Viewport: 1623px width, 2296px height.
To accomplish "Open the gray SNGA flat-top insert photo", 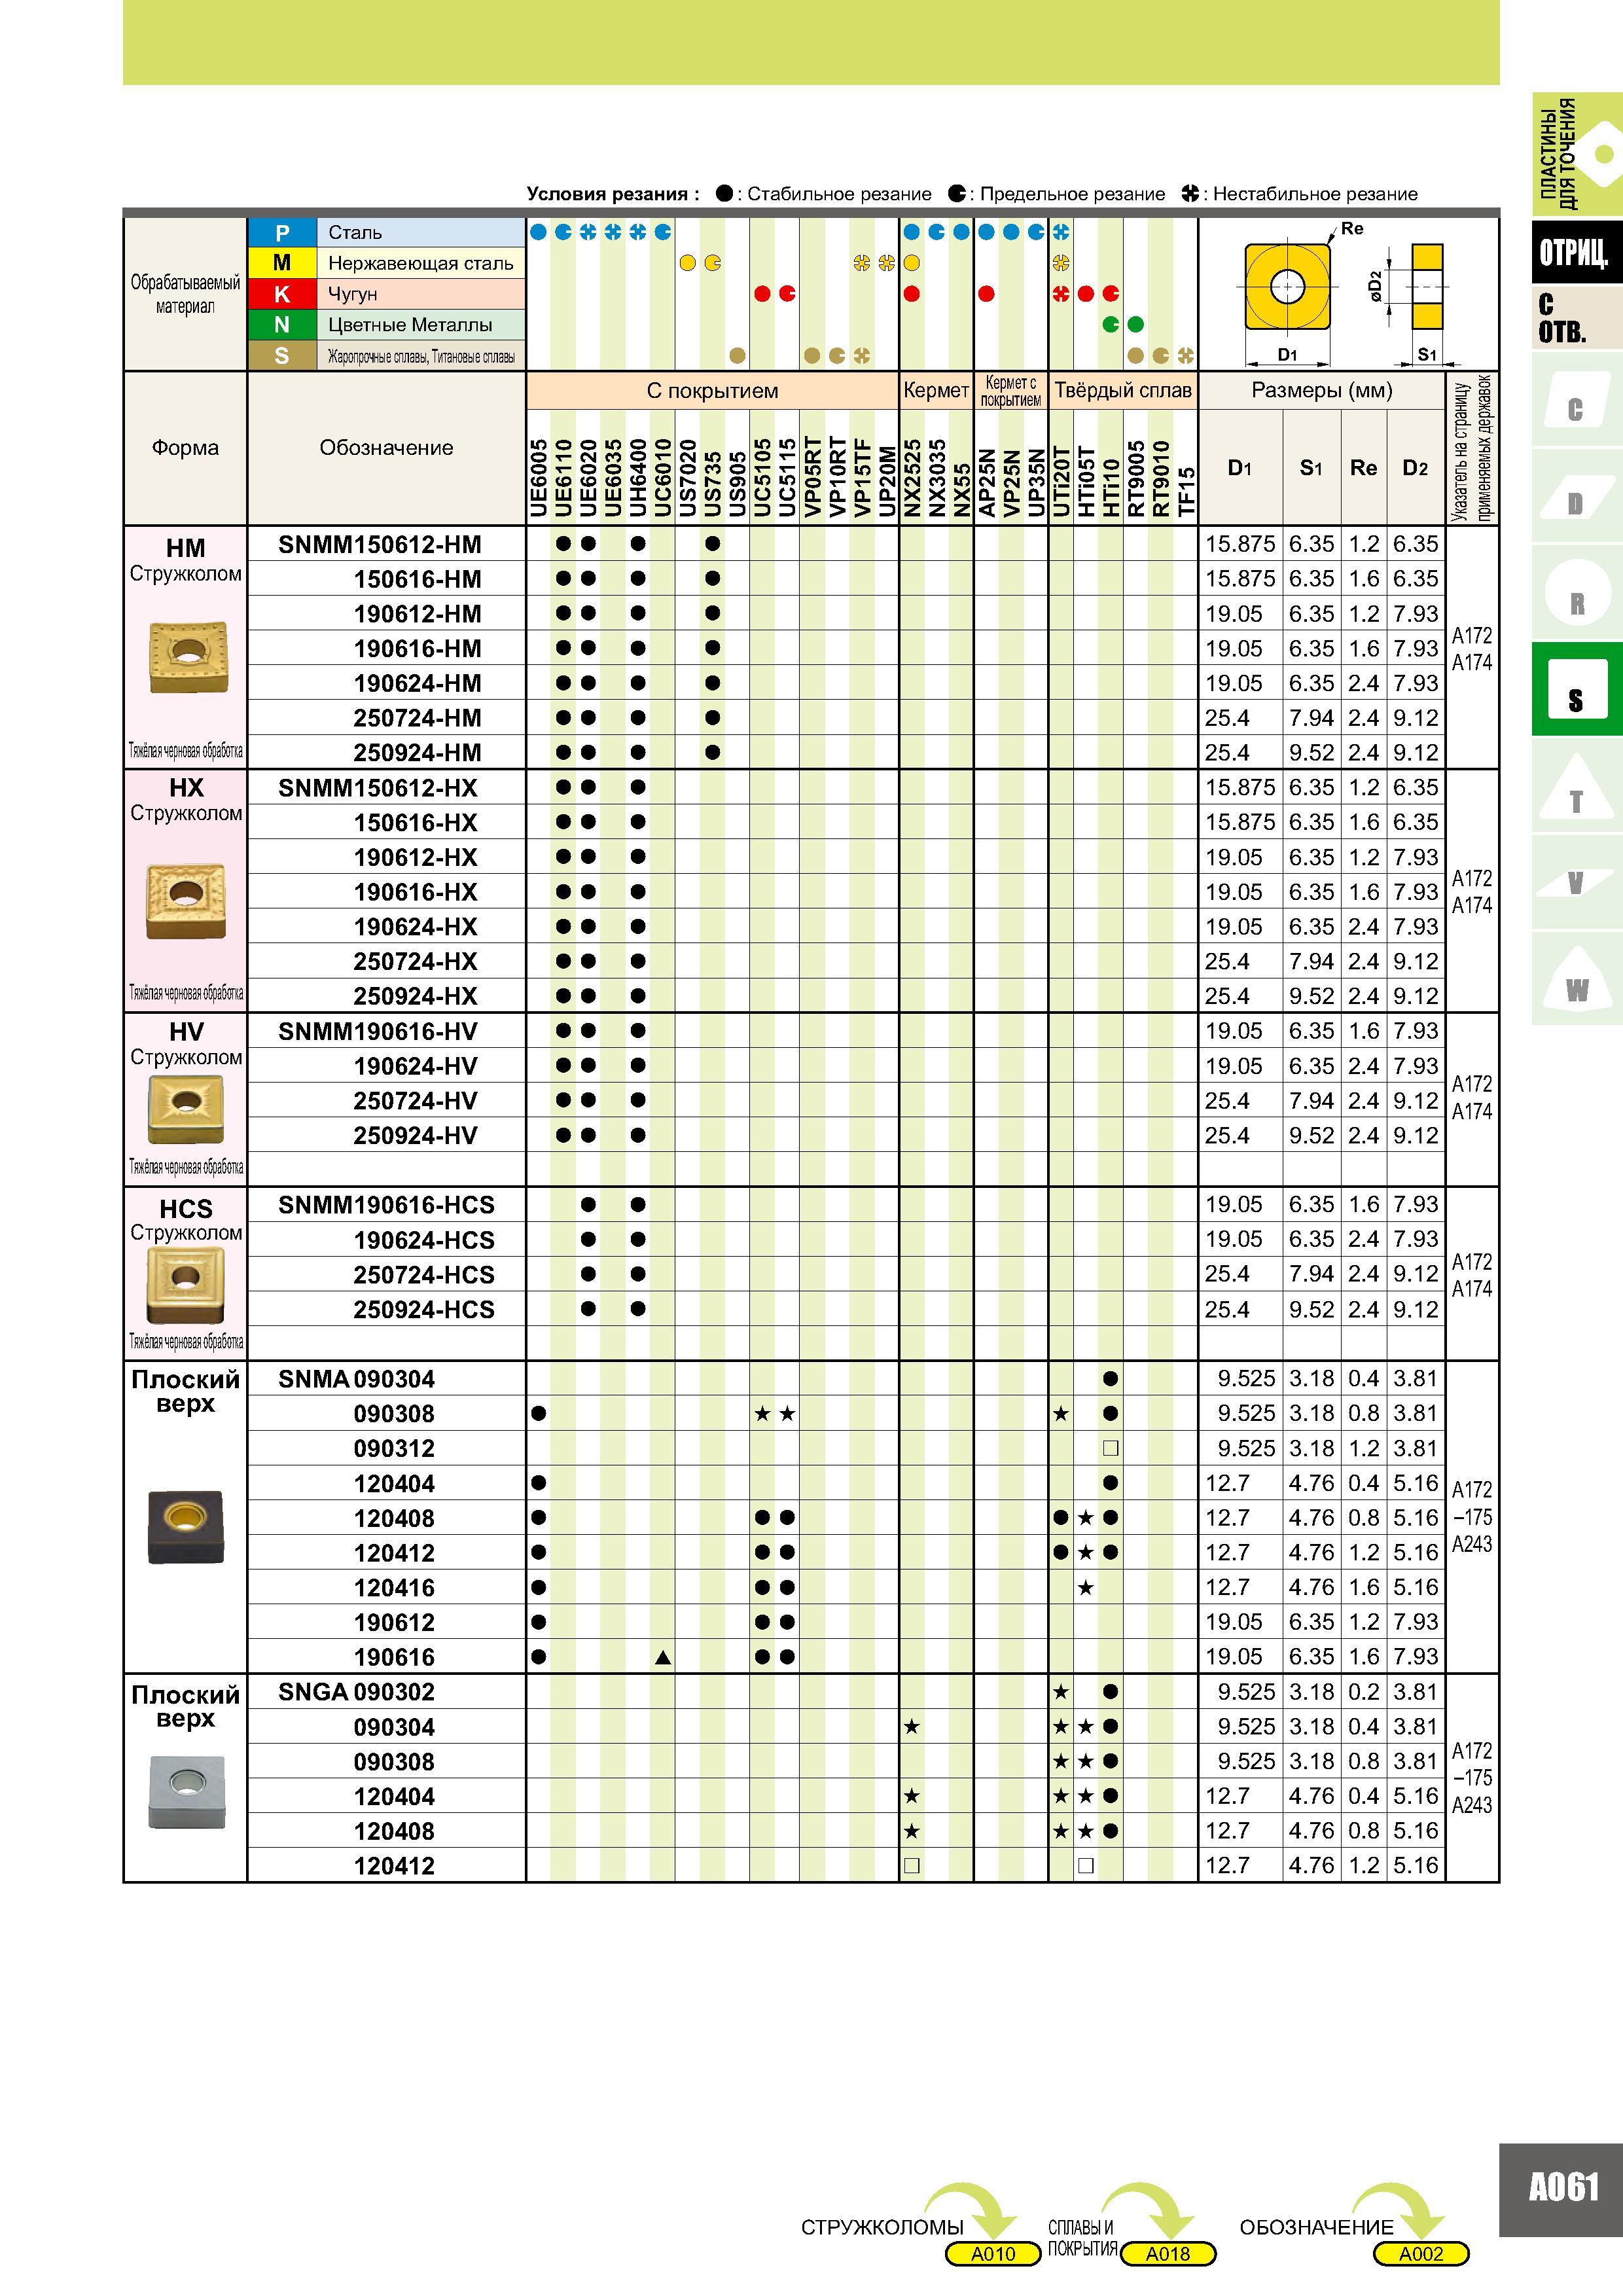I will 186,1791.
